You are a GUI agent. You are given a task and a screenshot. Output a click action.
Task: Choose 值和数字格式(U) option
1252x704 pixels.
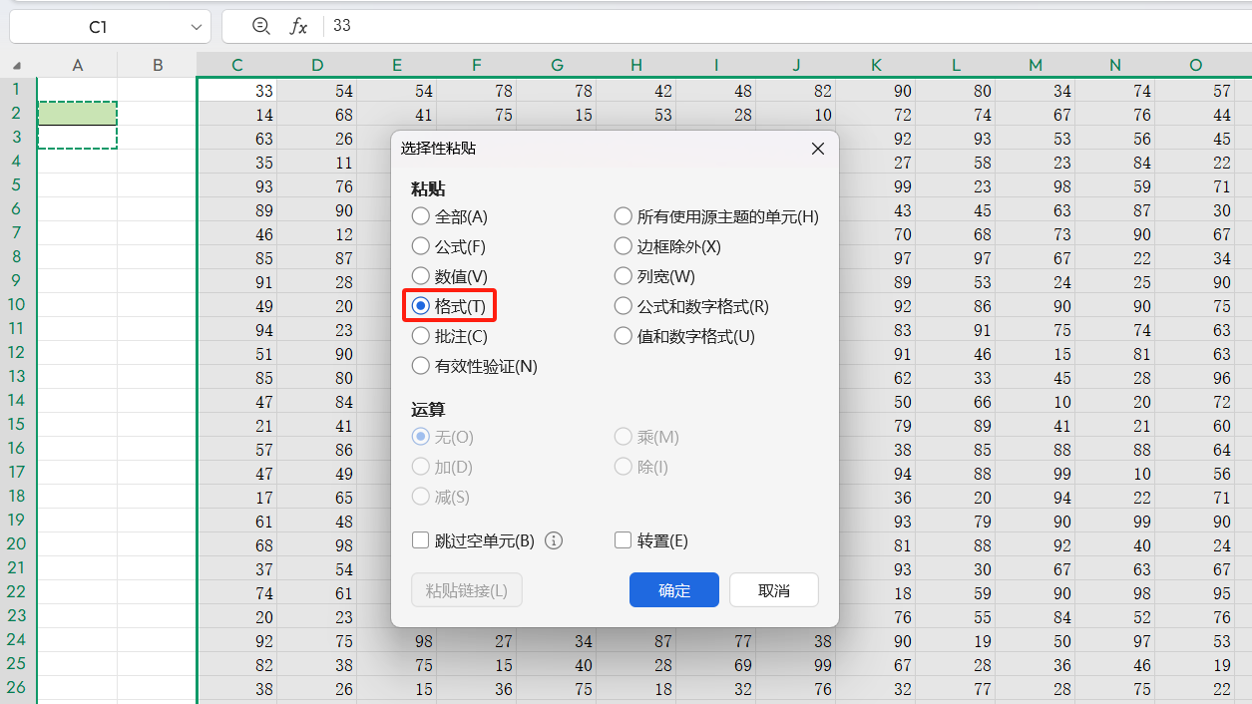pos(624,336)
